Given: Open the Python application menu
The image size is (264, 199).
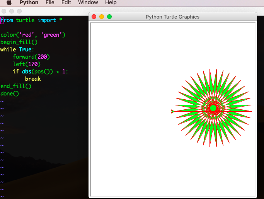Looking at the screenshot, I should [29, 3].
